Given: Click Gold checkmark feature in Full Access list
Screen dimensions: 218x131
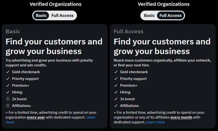Looking at the screenshot, I should pos(134,72).
